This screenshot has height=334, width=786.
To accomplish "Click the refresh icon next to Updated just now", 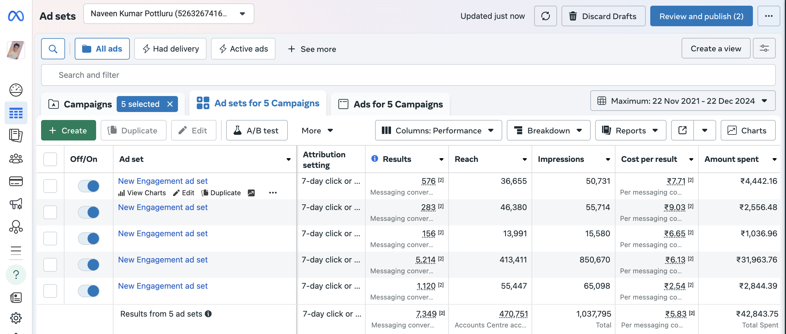I will tap(545, 16).
